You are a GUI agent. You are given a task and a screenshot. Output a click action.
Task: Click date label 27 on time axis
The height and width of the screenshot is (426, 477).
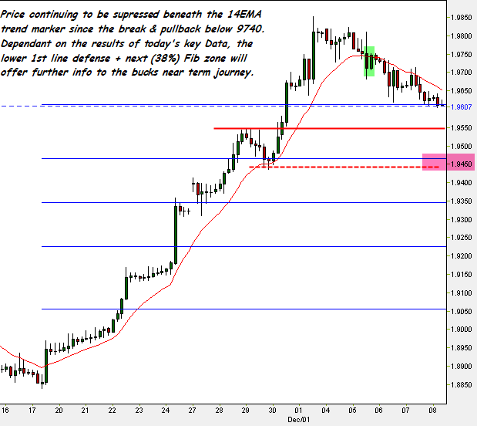tap(192, 411)
